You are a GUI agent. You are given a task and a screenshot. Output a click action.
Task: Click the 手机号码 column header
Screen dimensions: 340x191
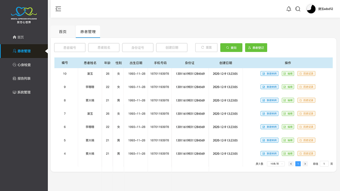point(160,63)
